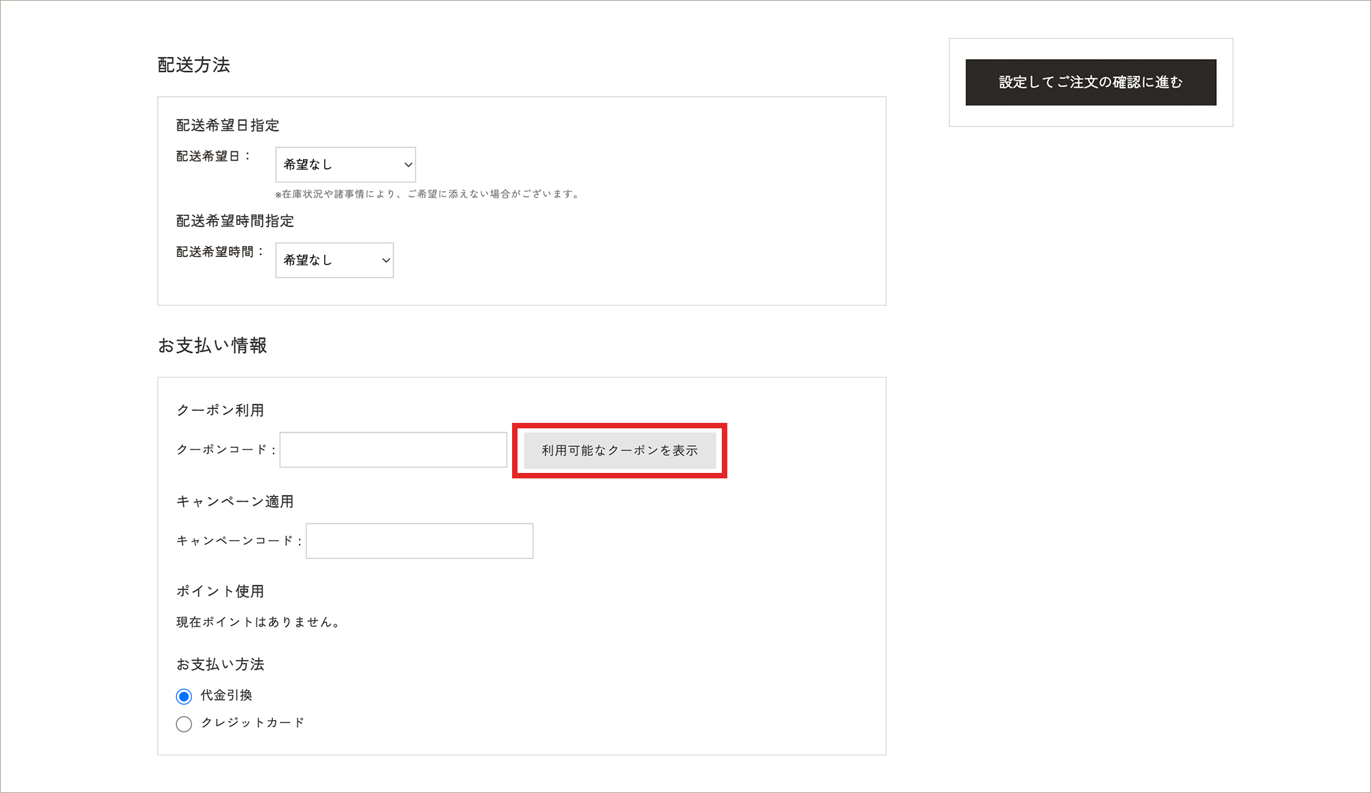
Task: Click the クレジットカード label text
Action: point(252,723)
